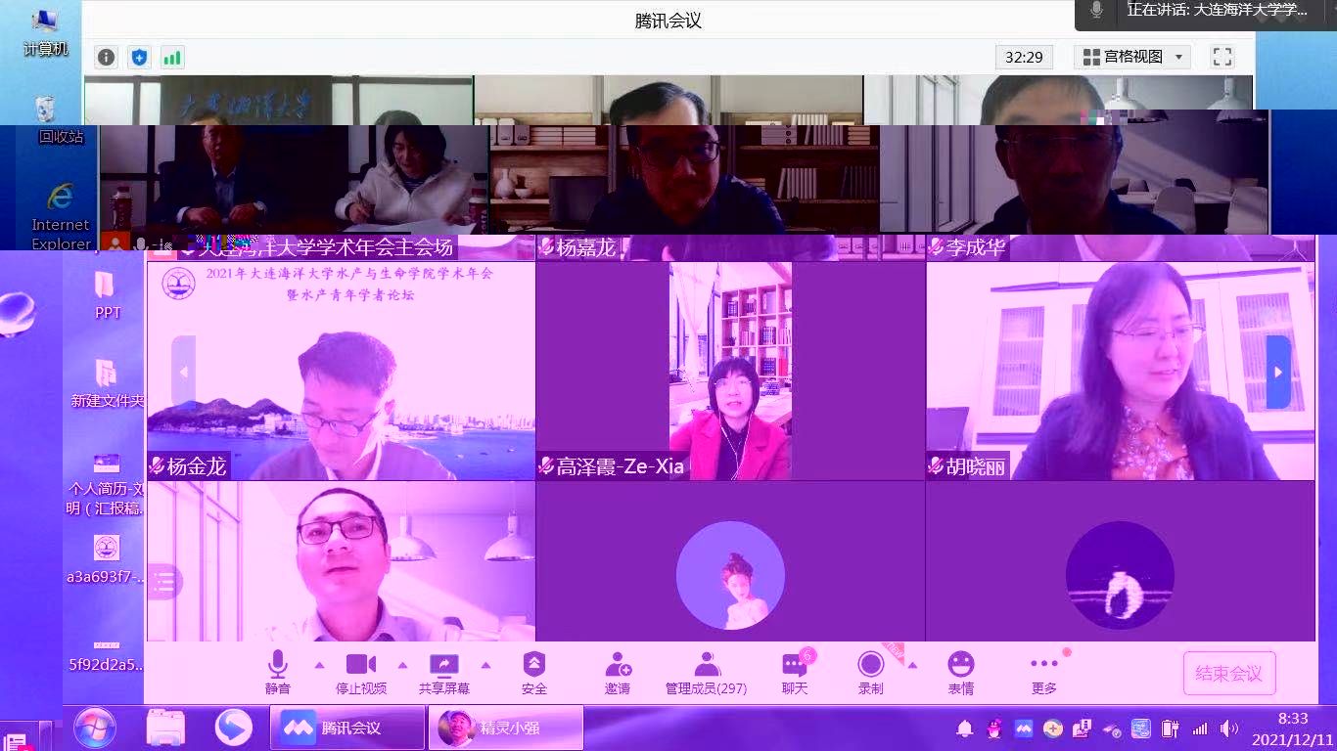Open the arrow menu beside 共享屏幕
The width and height of the screenshot is (1337, 751).
click(485, 666)
